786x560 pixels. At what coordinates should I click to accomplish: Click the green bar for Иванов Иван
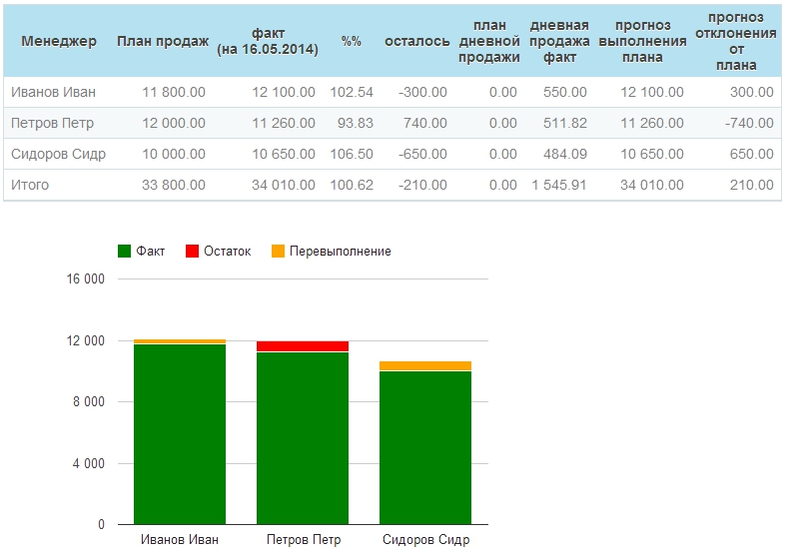180,434
